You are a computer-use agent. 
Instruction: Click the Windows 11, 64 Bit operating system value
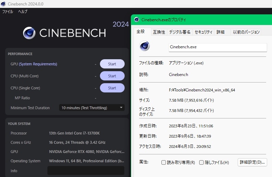coord(87,161)
